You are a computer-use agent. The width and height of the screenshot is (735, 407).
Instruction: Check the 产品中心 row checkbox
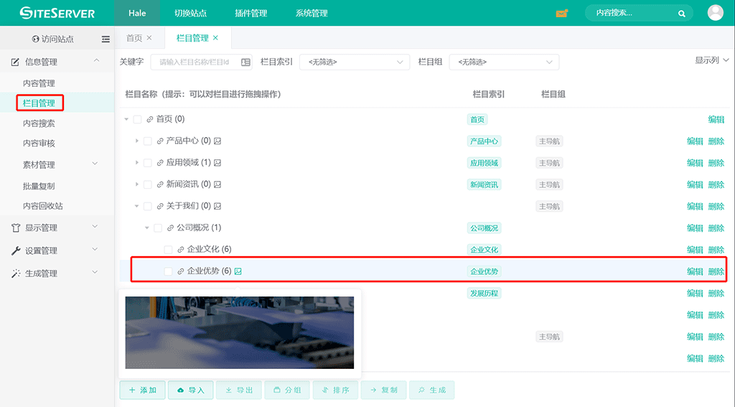point(148,141)
